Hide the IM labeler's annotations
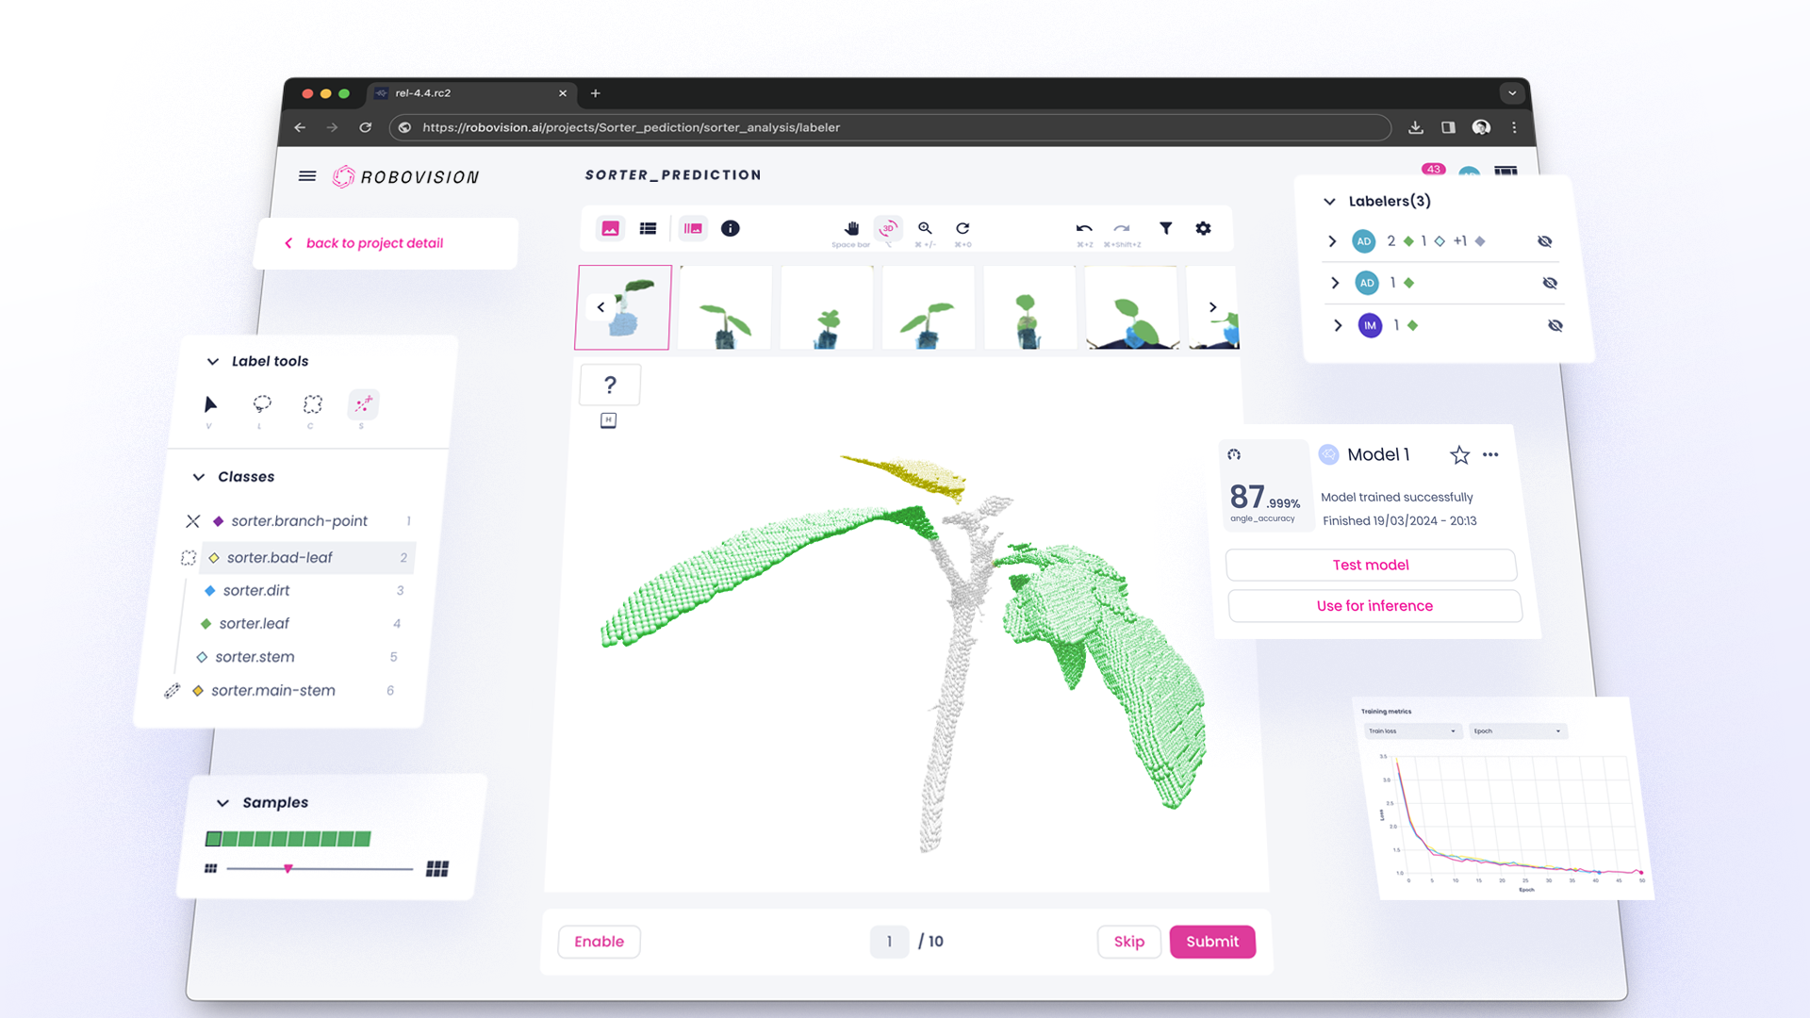This screenshot has width=1810, height=1018. coord(1555,325)
